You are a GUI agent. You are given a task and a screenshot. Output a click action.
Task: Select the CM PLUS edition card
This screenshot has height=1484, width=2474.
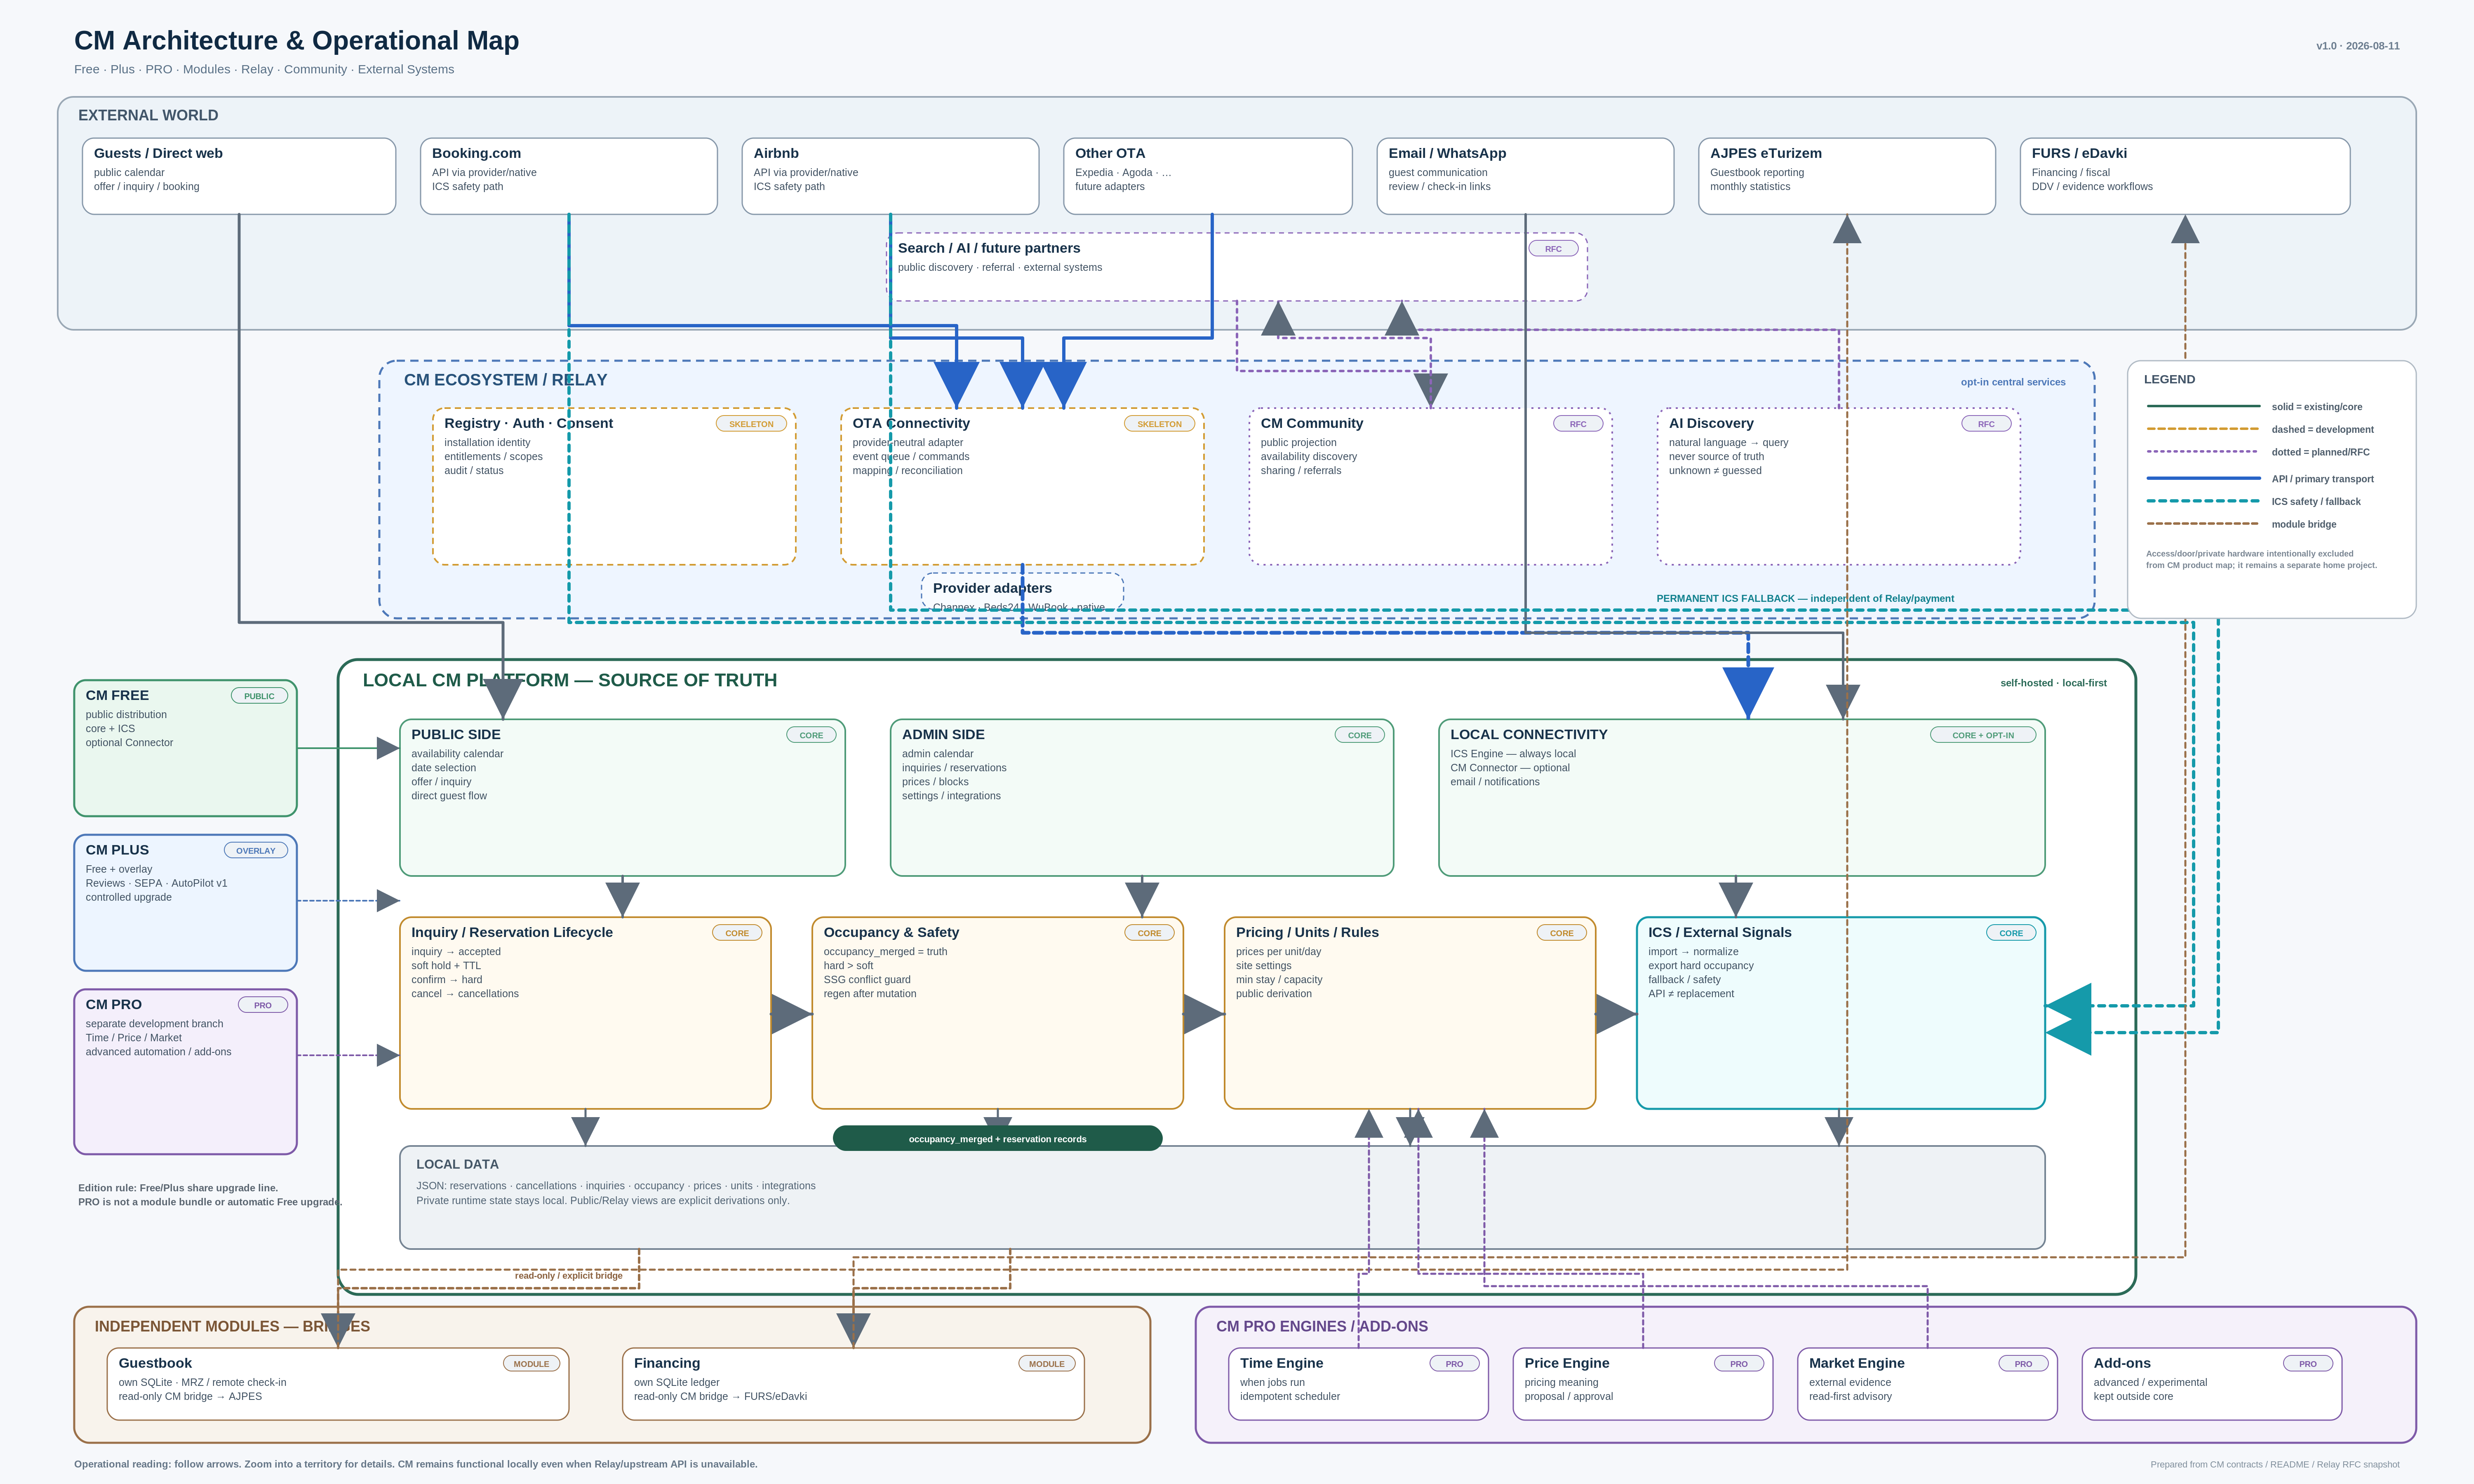[185, 903]
